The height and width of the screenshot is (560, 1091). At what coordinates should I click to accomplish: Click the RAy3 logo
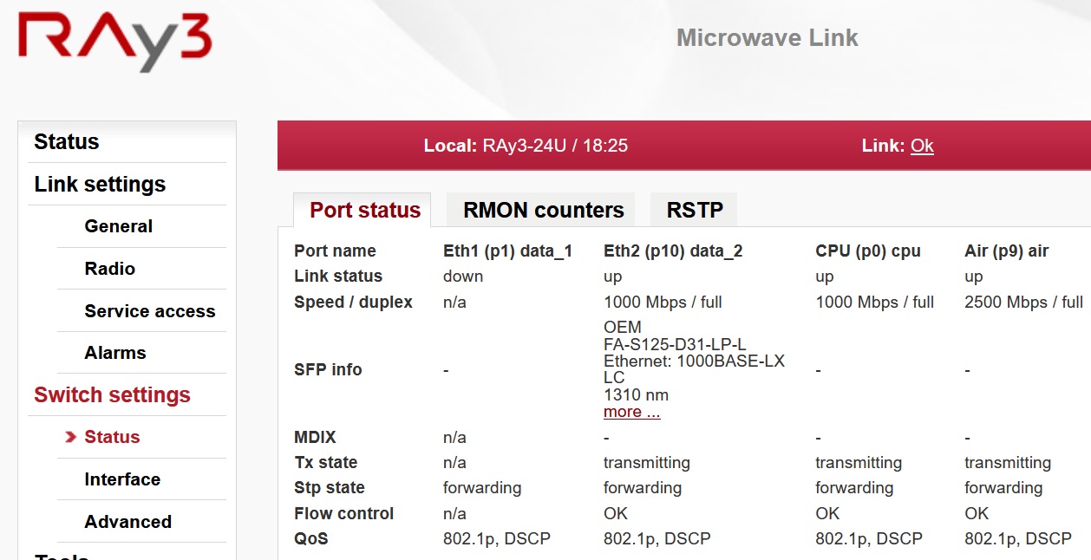[114, 42]
